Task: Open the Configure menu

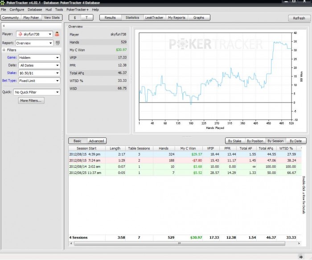Action: click(x=17, y=9)
